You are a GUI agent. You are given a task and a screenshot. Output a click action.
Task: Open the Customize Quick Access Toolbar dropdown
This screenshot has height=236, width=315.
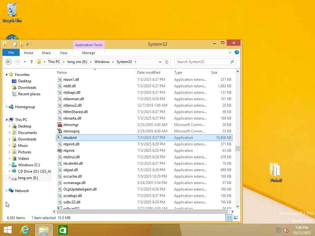click(27, 44)
